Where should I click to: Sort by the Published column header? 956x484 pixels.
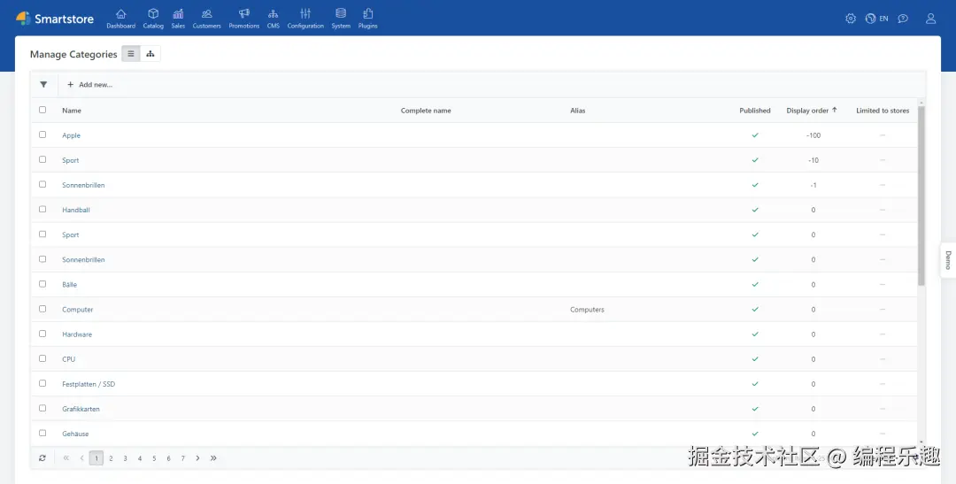click(x=755, y=111)
